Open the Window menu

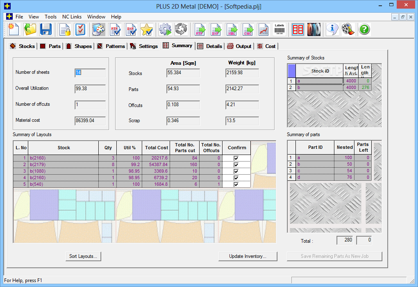(x=96, y=16)
